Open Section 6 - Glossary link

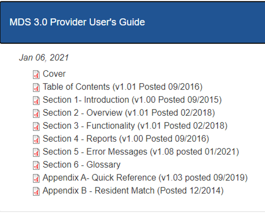point(82,165)
